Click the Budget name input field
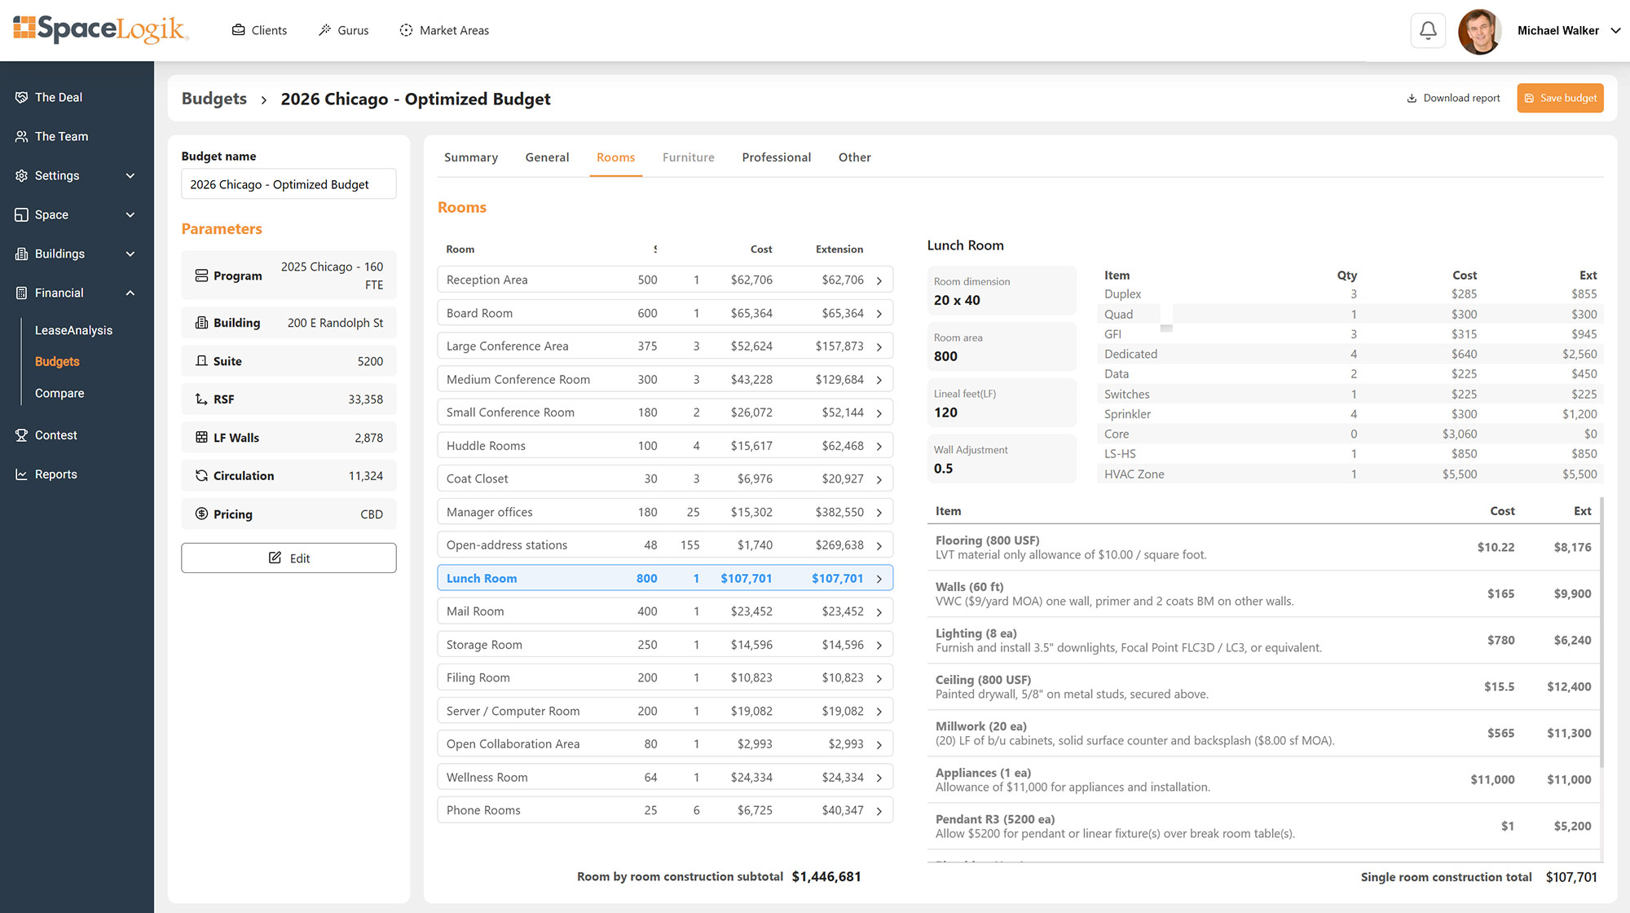The image size is (1630, 913). 289,184
